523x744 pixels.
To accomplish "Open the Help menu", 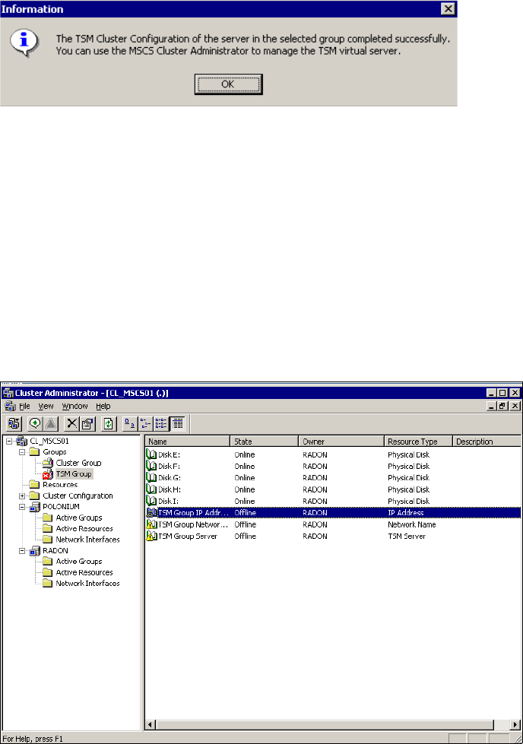I will coord(103,406).
